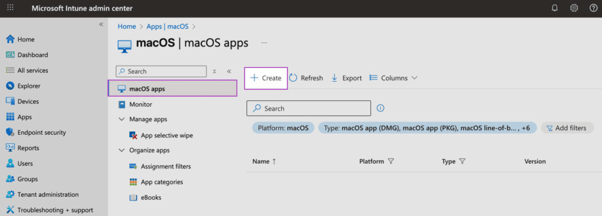
Task: Open Monitor in blade menu
Action: click(135, 104)
